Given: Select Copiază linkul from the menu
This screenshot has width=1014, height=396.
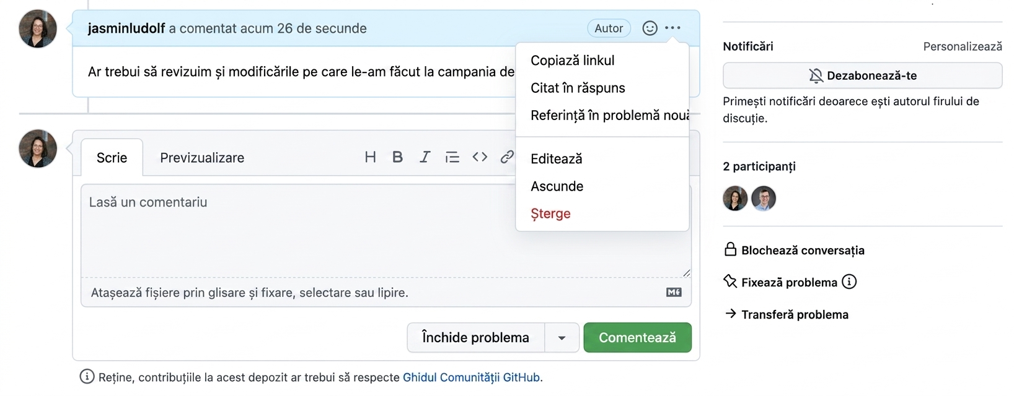Looking at the screenshot, I should [572, 61].
